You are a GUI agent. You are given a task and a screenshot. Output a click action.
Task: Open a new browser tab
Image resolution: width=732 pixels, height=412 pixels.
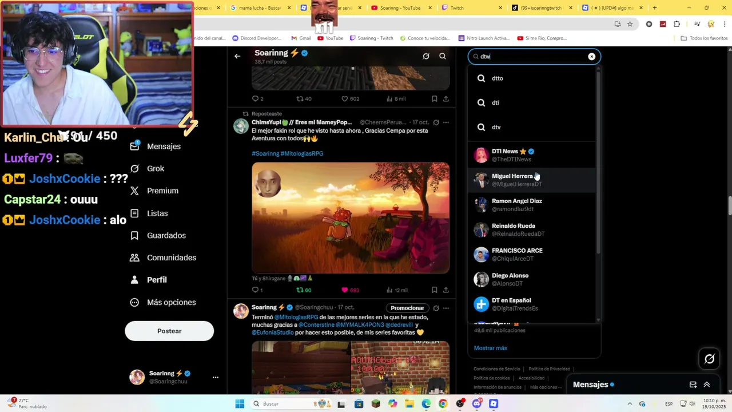click(655, 8)
